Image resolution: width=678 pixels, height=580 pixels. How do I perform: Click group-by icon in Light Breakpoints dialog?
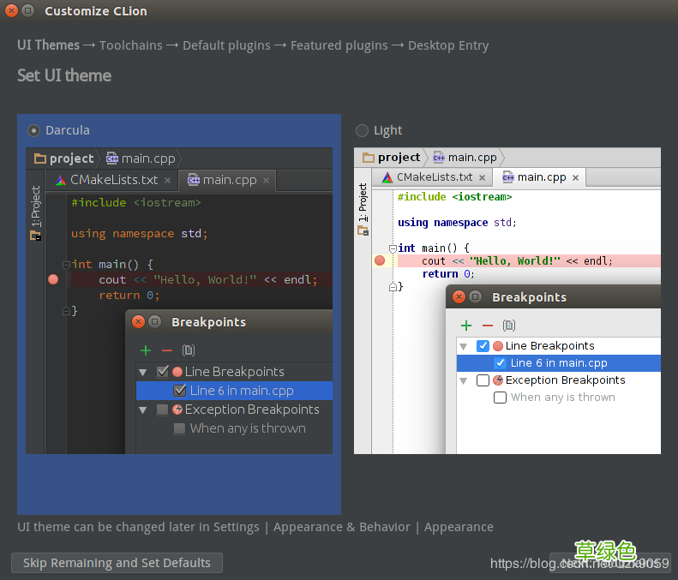click(509, 326)
